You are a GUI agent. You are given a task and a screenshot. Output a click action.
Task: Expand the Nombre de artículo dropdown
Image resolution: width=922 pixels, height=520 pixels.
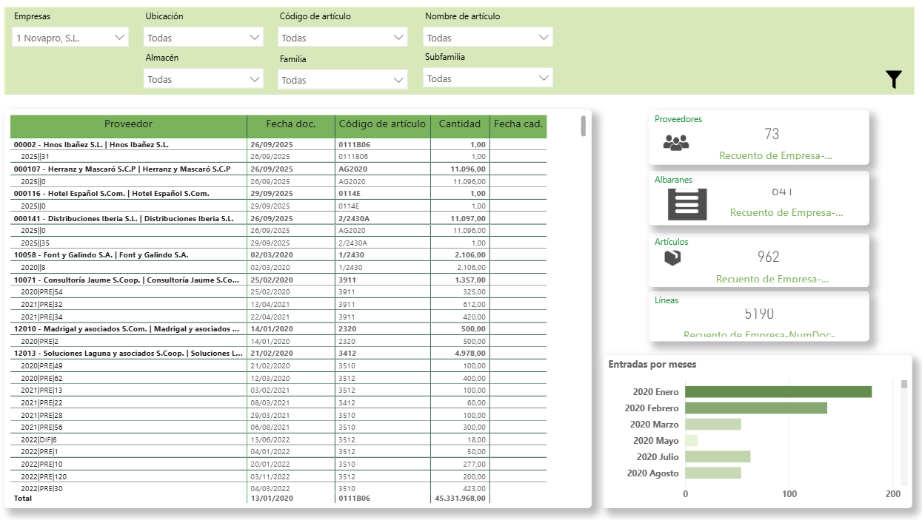(488, 38)
